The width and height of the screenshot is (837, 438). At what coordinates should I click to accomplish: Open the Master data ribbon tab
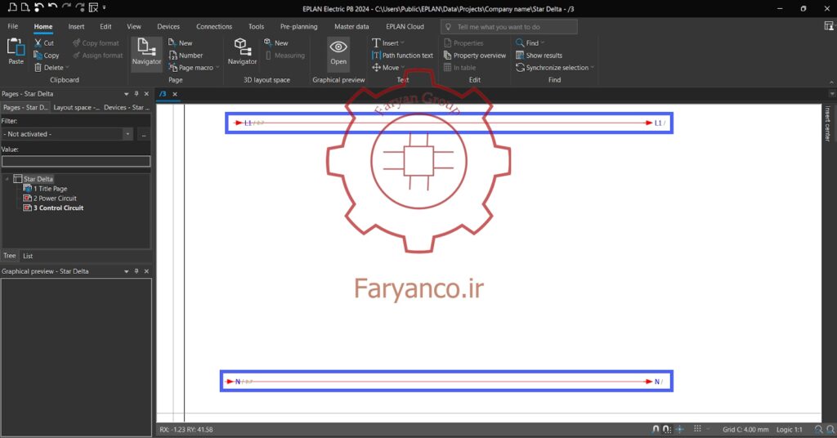351,26
